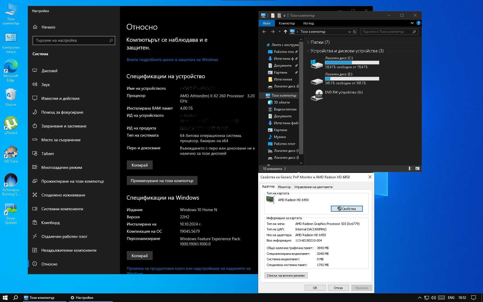Viewport: 483px width, 302px height.
Task: Open Local Disk (C:) drive
Action: 344,62
